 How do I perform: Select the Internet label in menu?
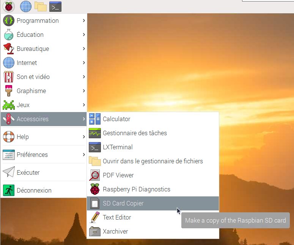[27, 63]
